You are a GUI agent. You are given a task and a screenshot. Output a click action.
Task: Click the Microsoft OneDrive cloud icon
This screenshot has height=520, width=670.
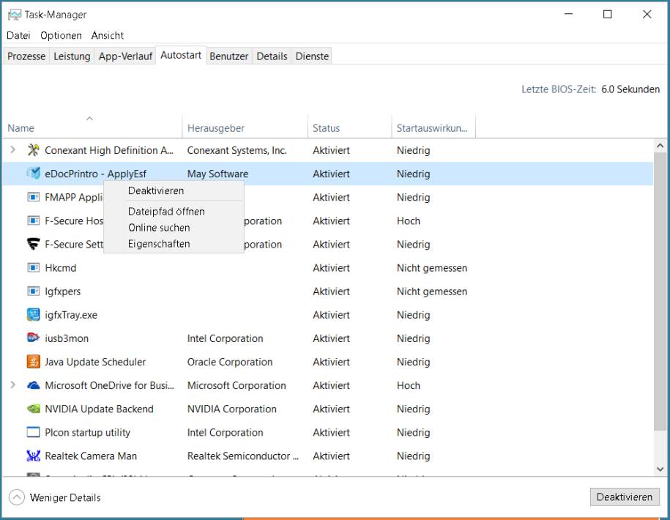[33, 385]
